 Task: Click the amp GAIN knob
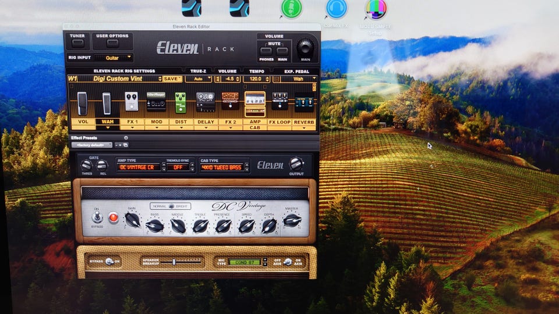(x=132, y=220)
